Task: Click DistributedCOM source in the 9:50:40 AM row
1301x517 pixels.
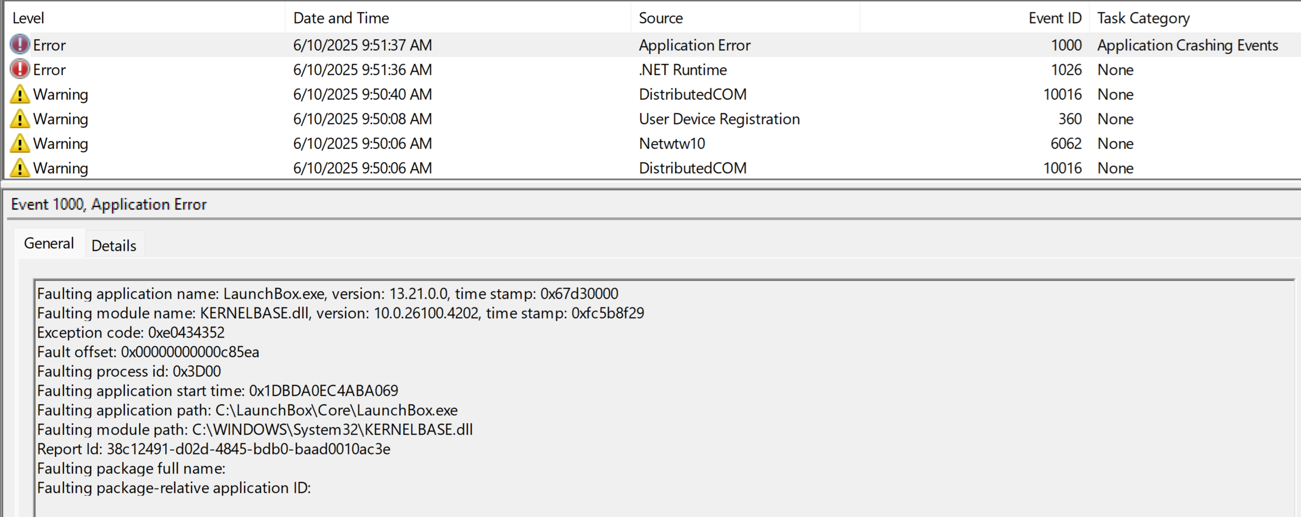Action: (693, 94)
